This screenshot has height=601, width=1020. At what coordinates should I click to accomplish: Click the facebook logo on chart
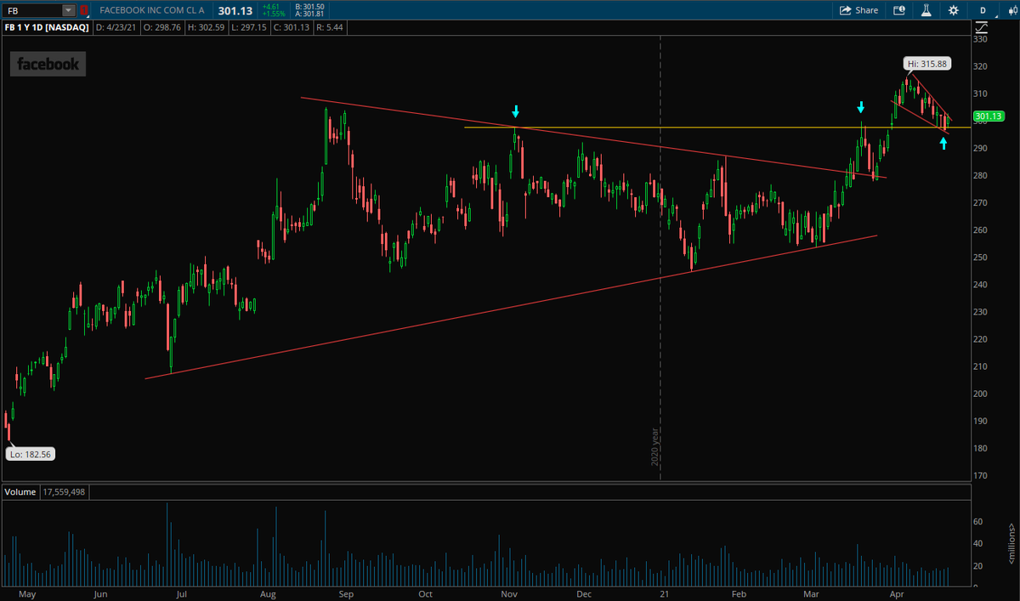[x=48, y=64]
